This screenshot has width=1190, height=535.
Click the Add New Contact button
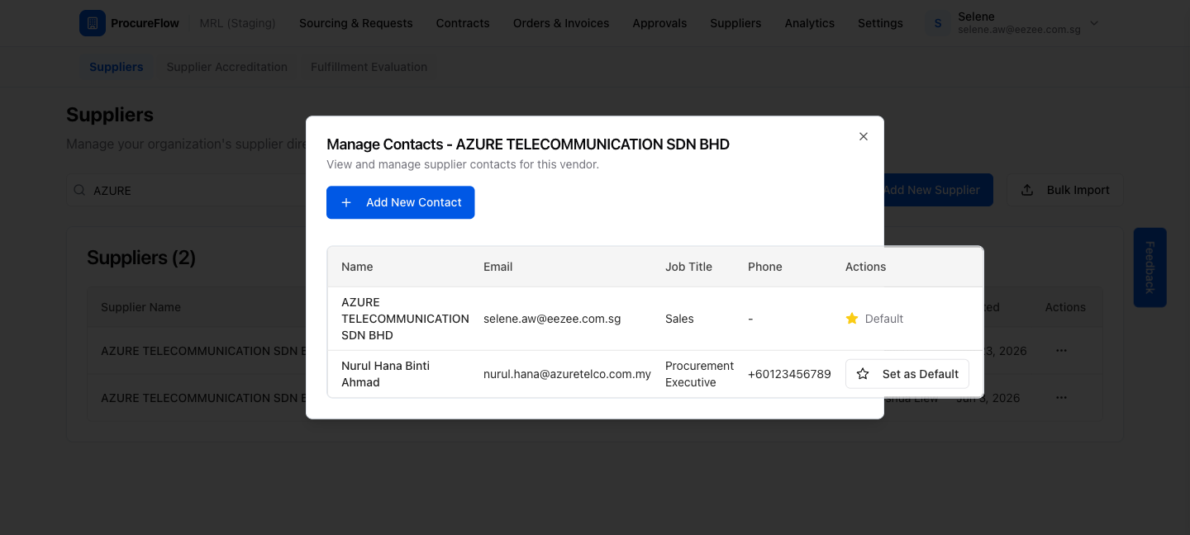click(400, 202)
